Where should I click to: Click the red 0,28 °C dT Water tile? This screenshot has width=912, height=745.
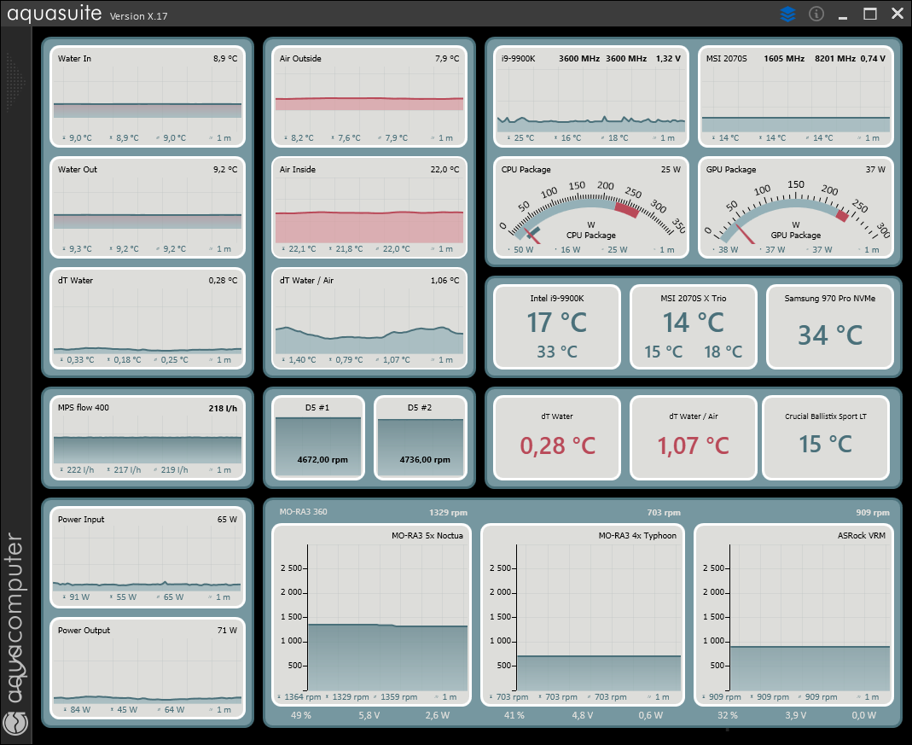tap(557, 438)
